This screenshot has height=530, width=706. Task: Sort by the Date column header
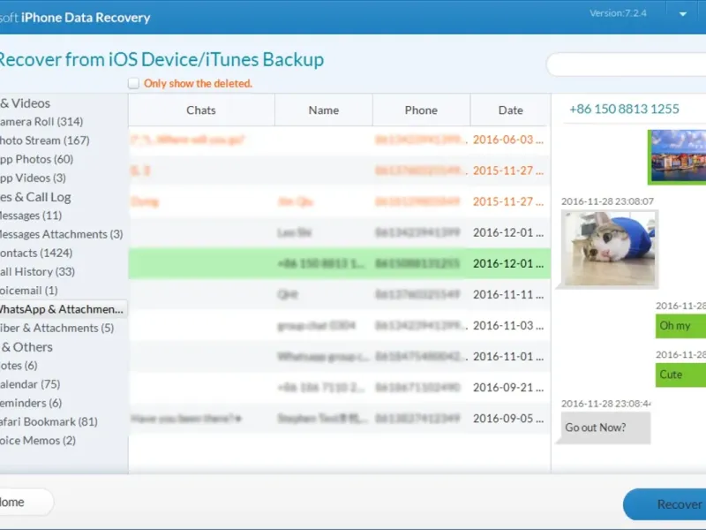[511, 110]
